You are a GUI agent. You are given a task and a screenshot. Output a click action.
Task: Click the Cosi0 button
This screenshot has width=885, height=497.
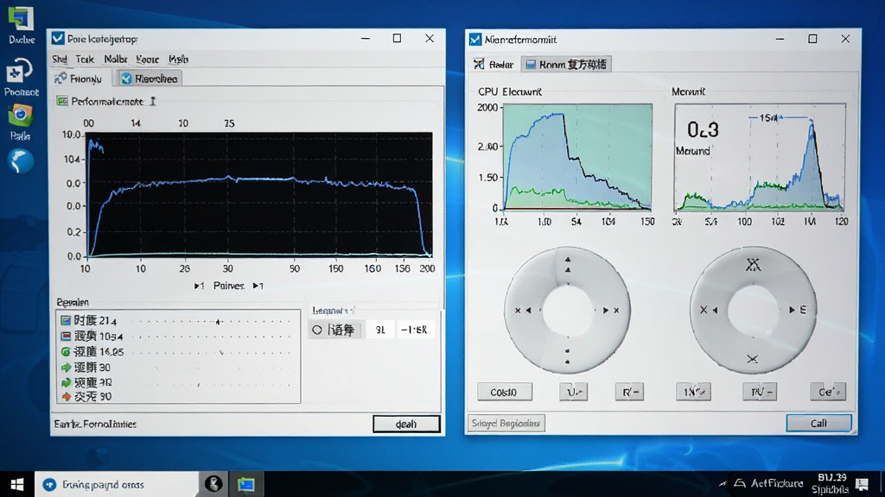pos(505,392)
